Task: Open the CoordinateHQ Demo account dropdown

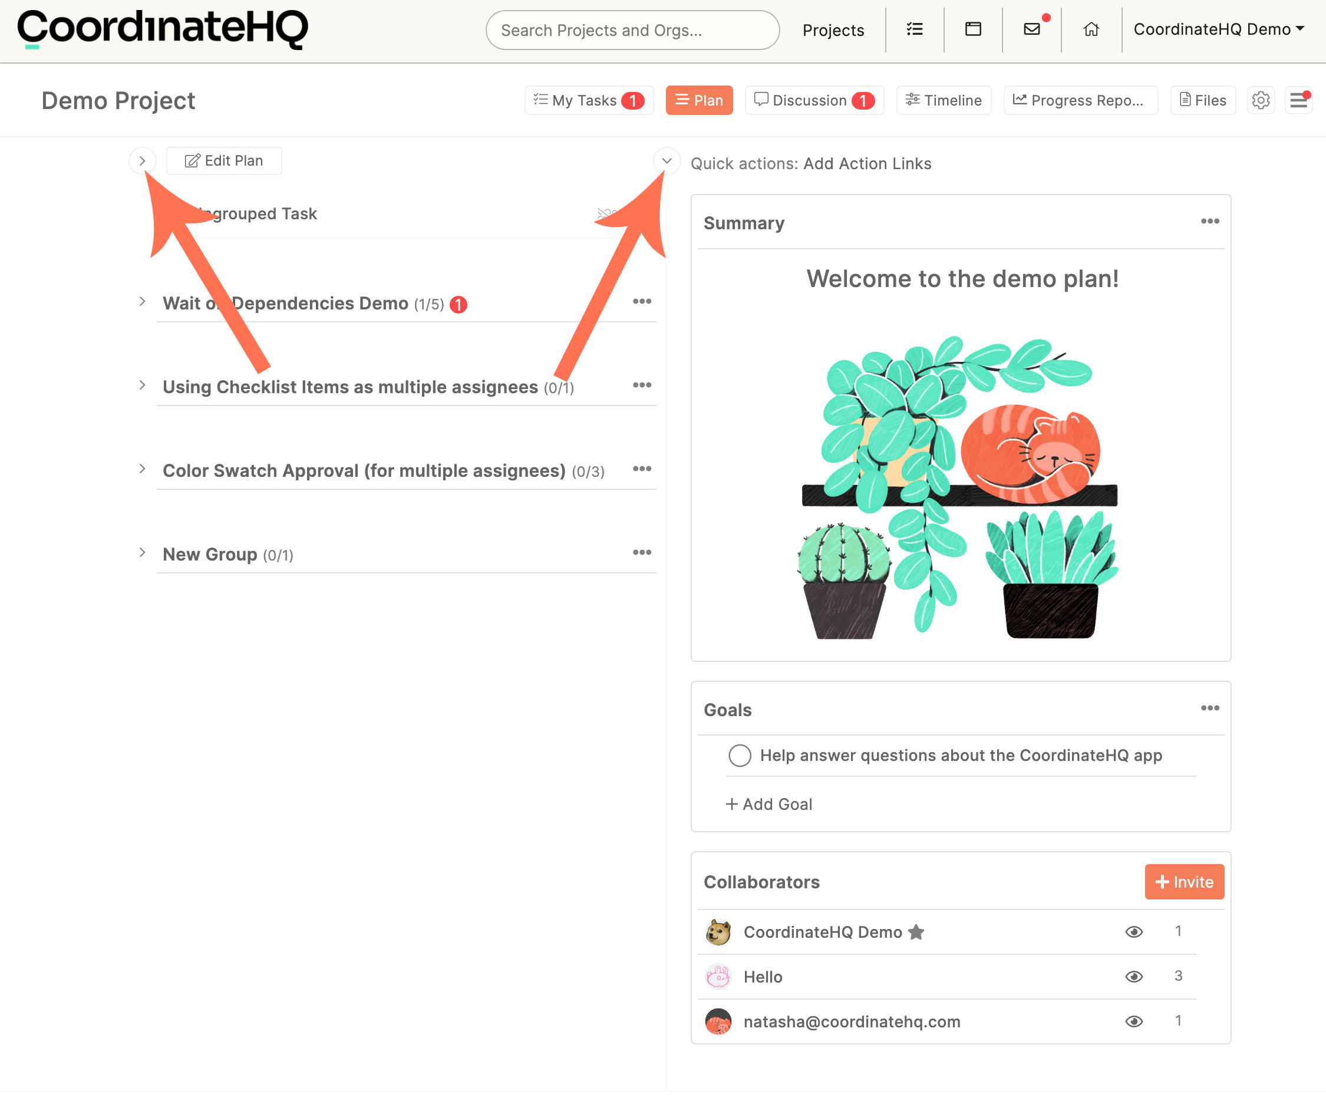Action: (x=1219, y=29)
